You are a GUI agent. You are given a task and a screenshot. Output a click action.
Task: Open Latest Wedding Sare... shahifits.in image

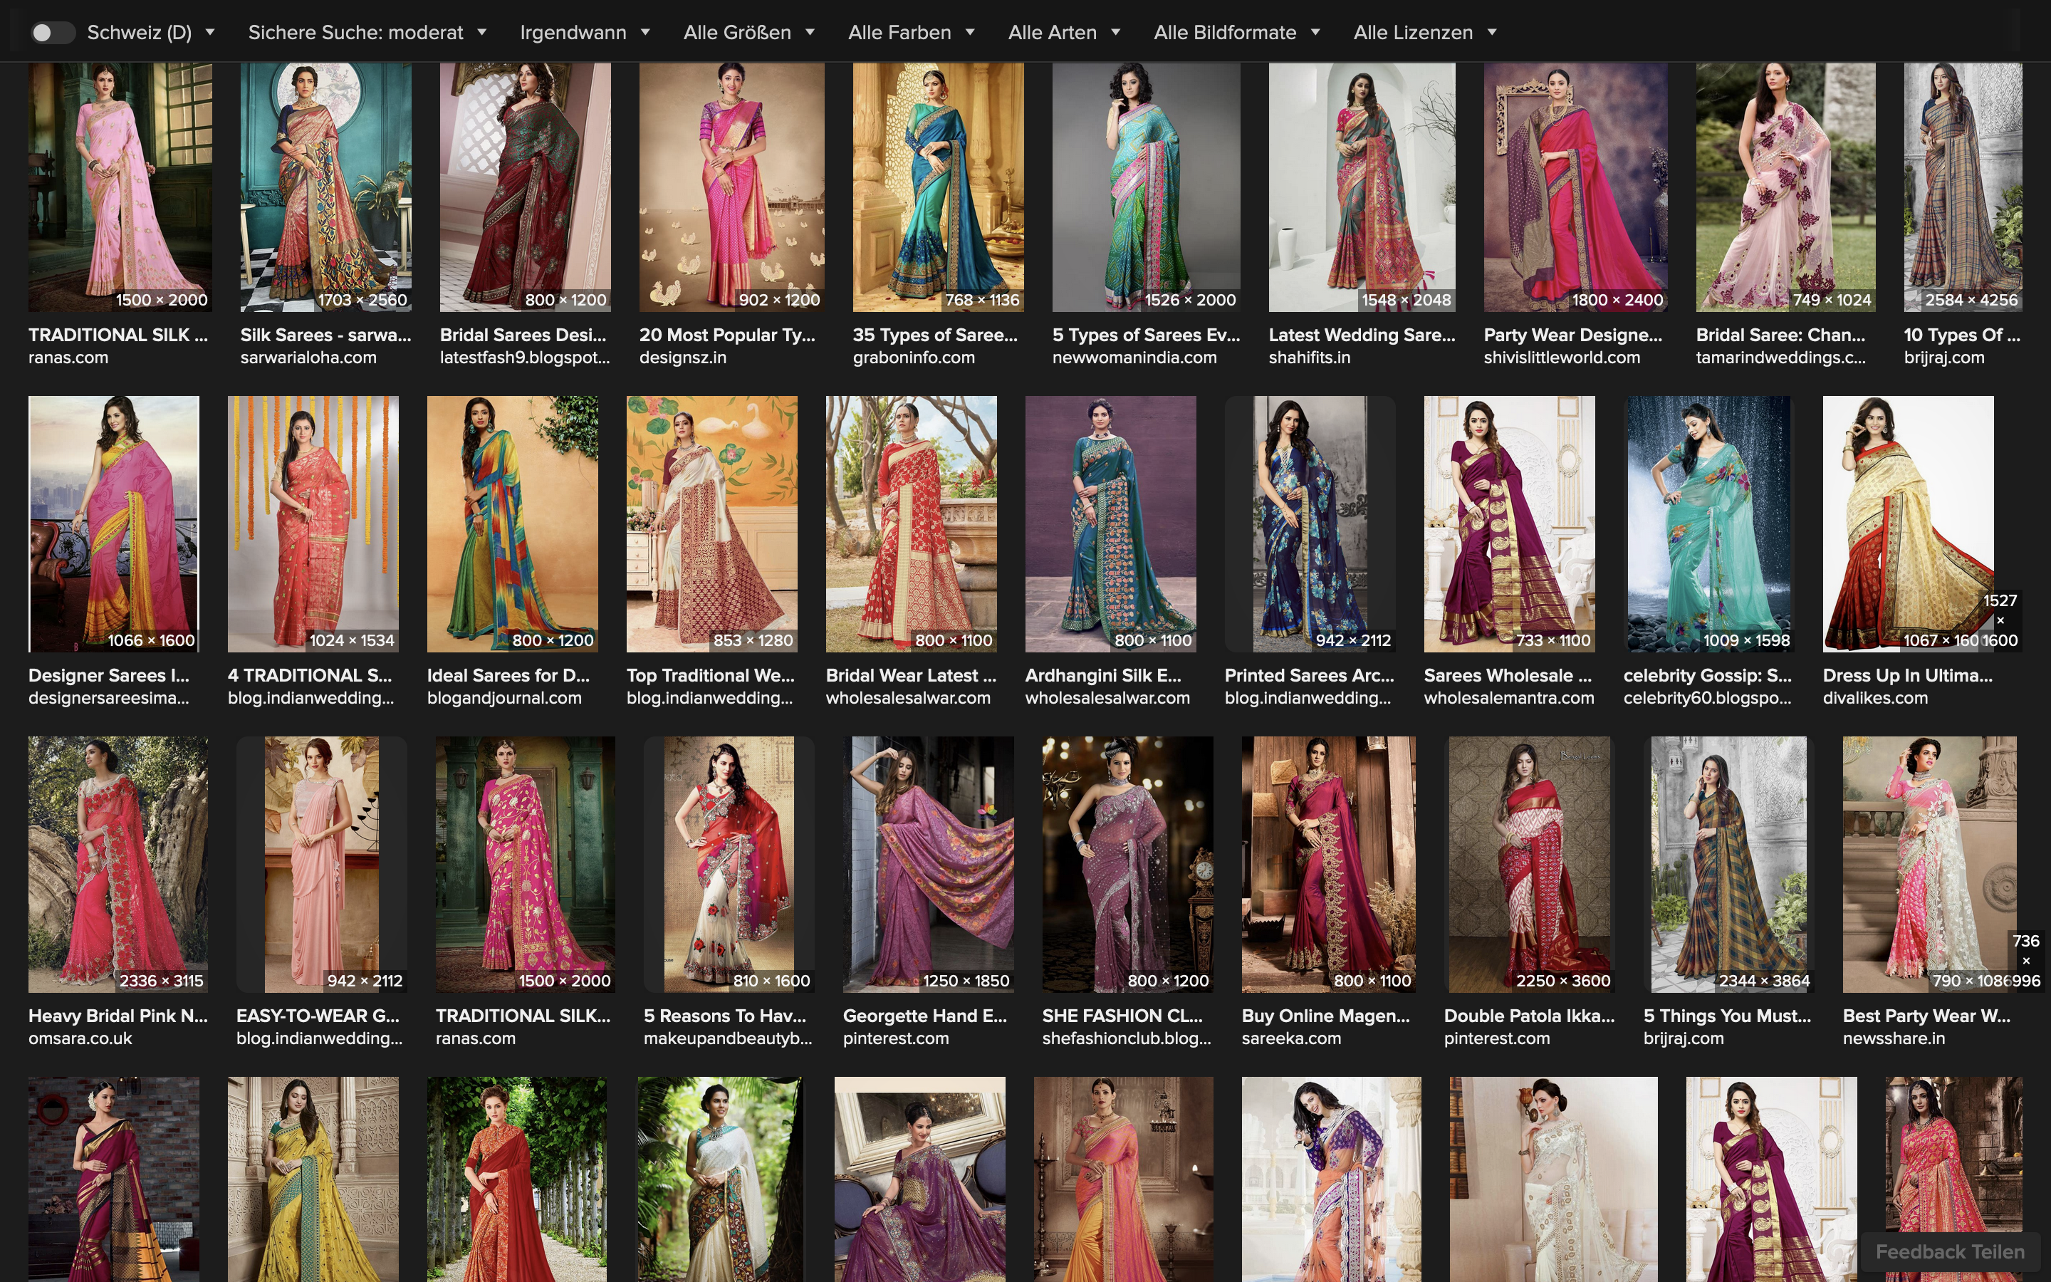coord(1362,187)
